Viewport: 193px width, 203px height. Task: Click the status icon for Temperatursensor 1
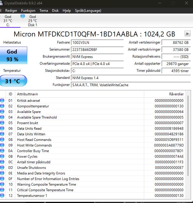(2, 195)
